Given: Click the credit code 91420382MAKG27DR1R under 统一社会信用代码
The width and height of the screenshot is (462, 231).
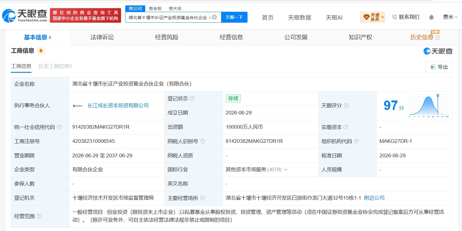Looking at the screenshot, I should coord(101,127).
